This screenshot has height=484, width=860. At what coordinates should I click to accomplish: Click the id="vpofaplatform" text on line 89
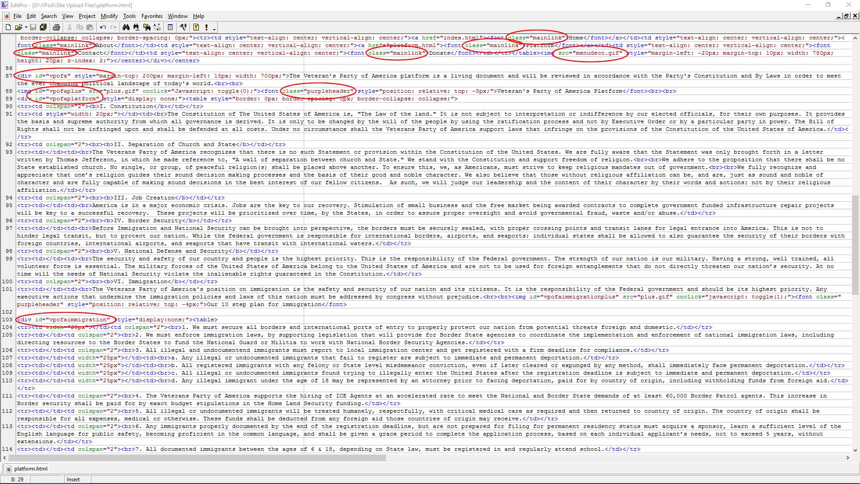point(67,99)
